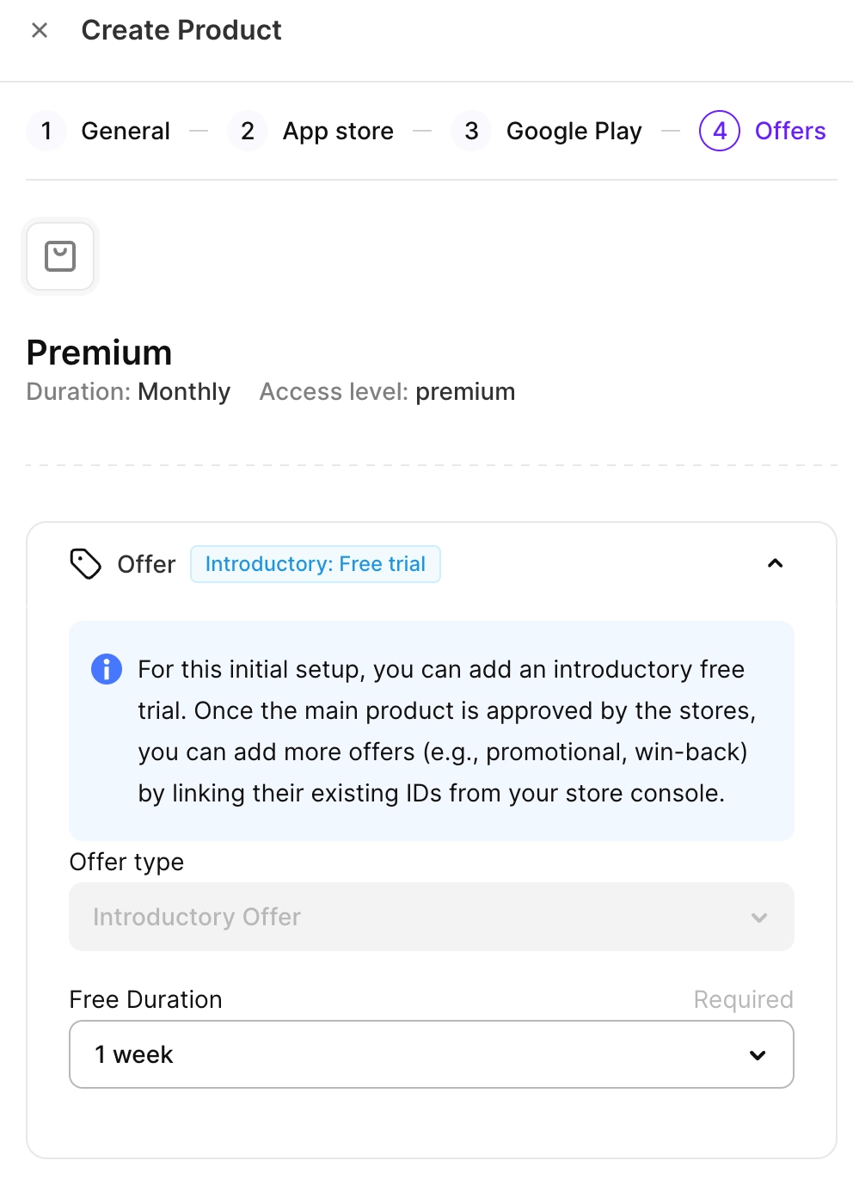Click the Offer section header label
This screenshot has height=1185, width=853.
click(x=146, y=564)
